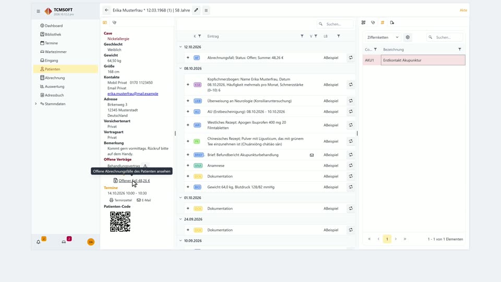Filter the Code column in right panel
Screen dimensions: 501x282
[375, 50]
